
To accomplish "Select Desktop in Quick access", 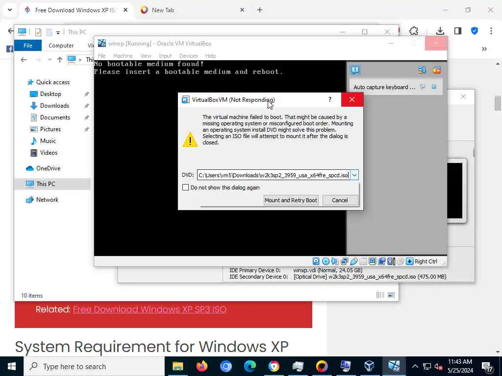I will pyautogui.click(x=50, y=94).
